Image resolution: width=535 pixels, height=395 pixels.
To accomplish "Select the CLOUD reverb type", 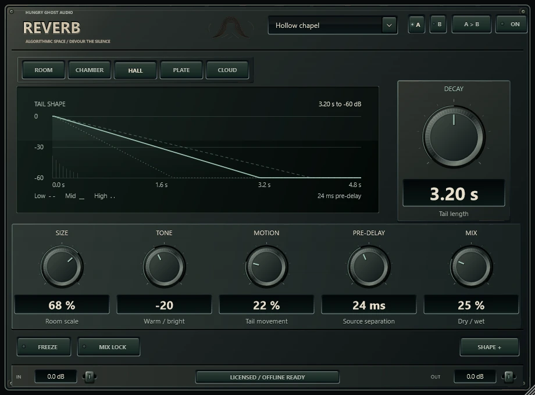I will (227, 70).
